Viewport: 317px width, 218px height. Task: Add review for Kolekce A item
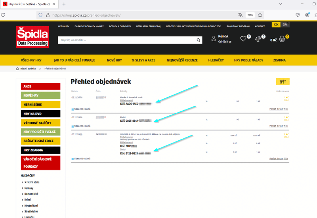[x=126, y=137]
